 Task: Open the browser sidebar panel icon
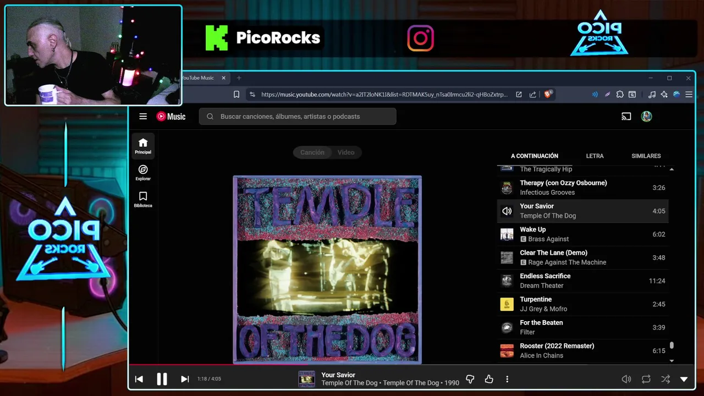click(632, 95)
